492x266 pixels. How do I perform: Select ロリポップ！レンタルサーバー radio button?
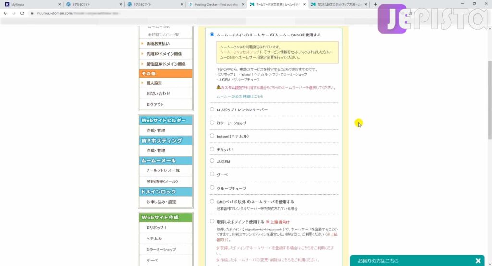pos(212,109)
